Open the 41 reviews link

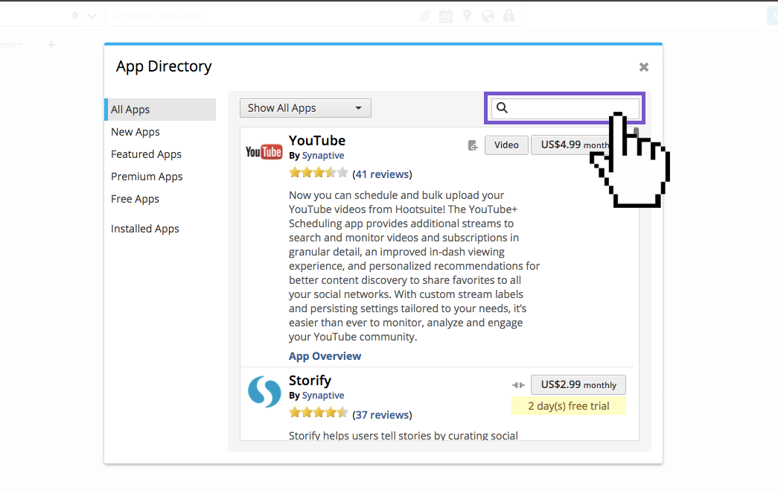click(x=382, y=174)
